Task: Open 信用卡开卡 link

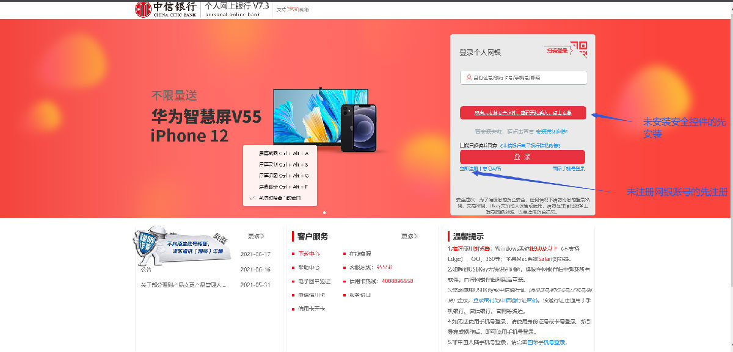Action: 311,309
